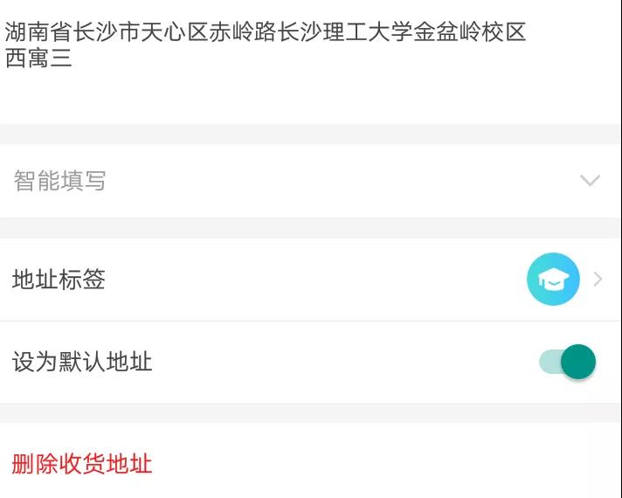
Task: Click the 西寓三 text in address
Action: pos(38,59)
